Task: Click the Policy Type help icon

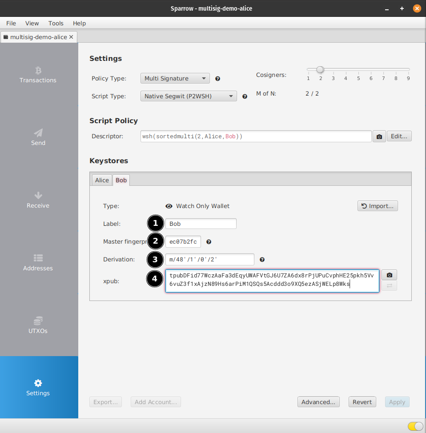Action: click(218, 79)
